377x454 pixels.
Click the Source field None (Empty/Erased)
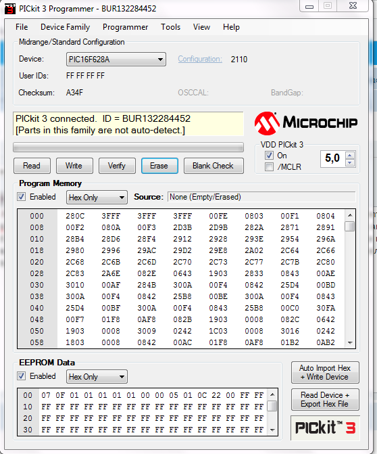click(261, 197)
